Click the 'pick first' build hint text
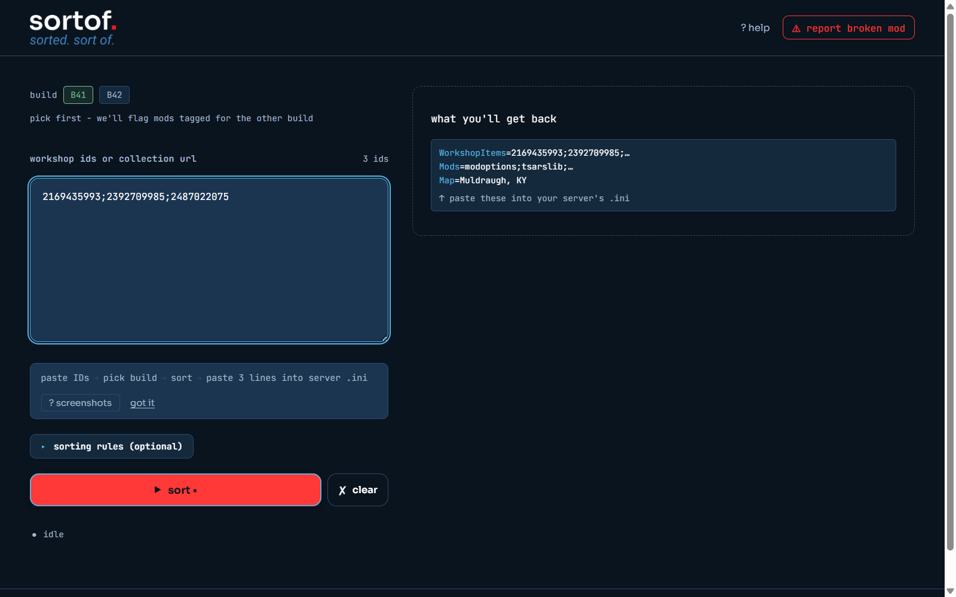 [x=171, y=118]
